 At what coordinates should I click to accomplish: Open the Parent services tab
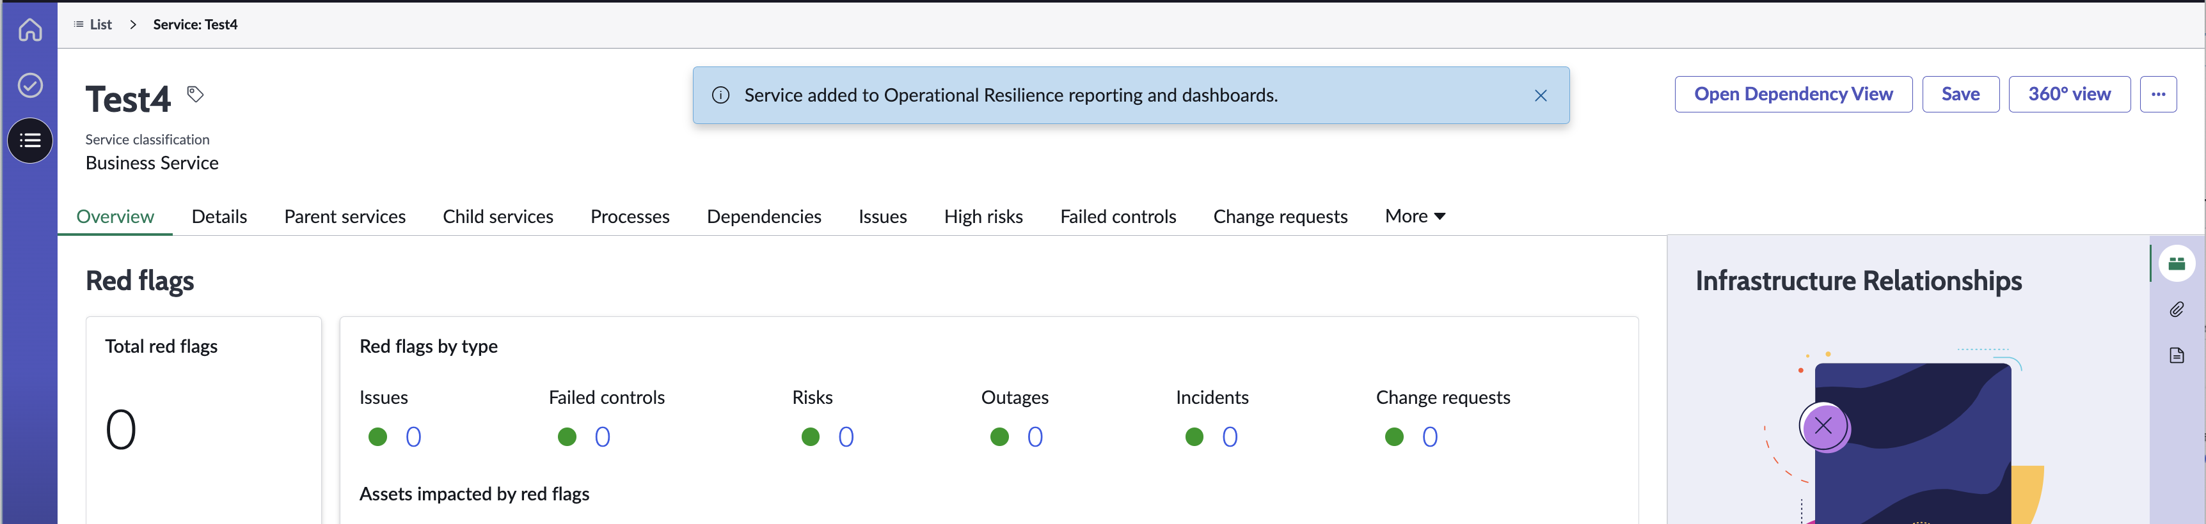[x=345, y=216]
